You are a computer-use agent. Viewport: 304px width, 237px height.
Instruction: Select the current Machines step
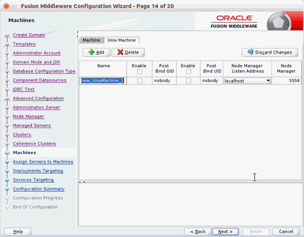click(x=24, y=153)
